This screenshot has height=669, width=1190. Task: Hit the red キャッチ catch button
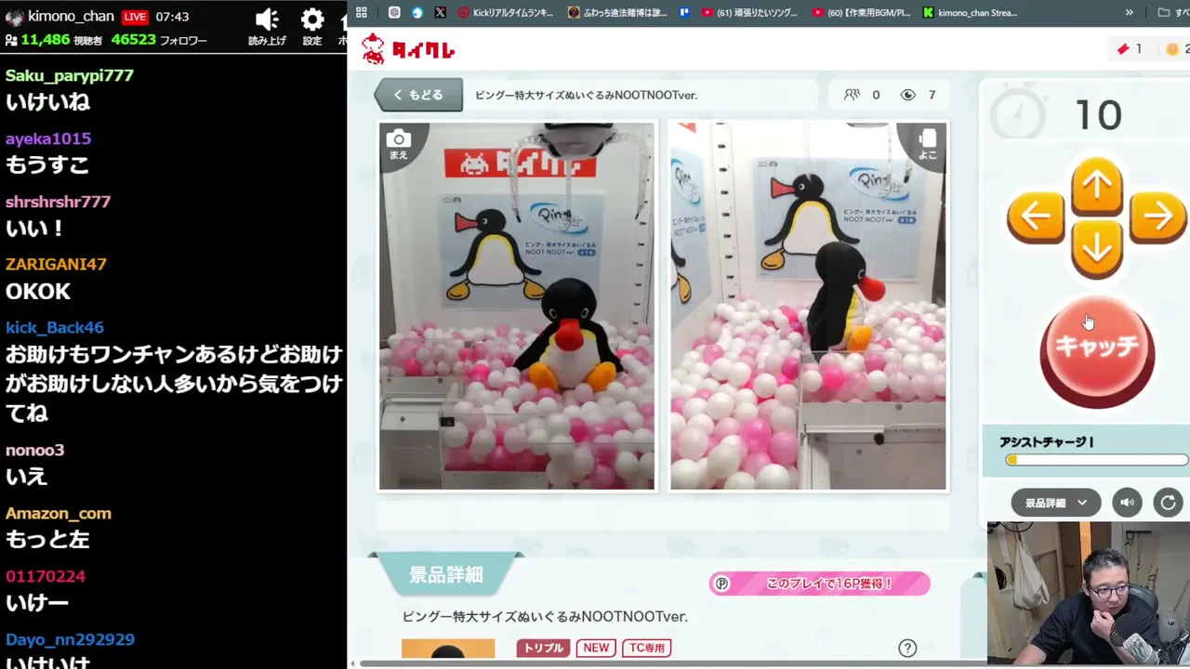(1097, 349)
